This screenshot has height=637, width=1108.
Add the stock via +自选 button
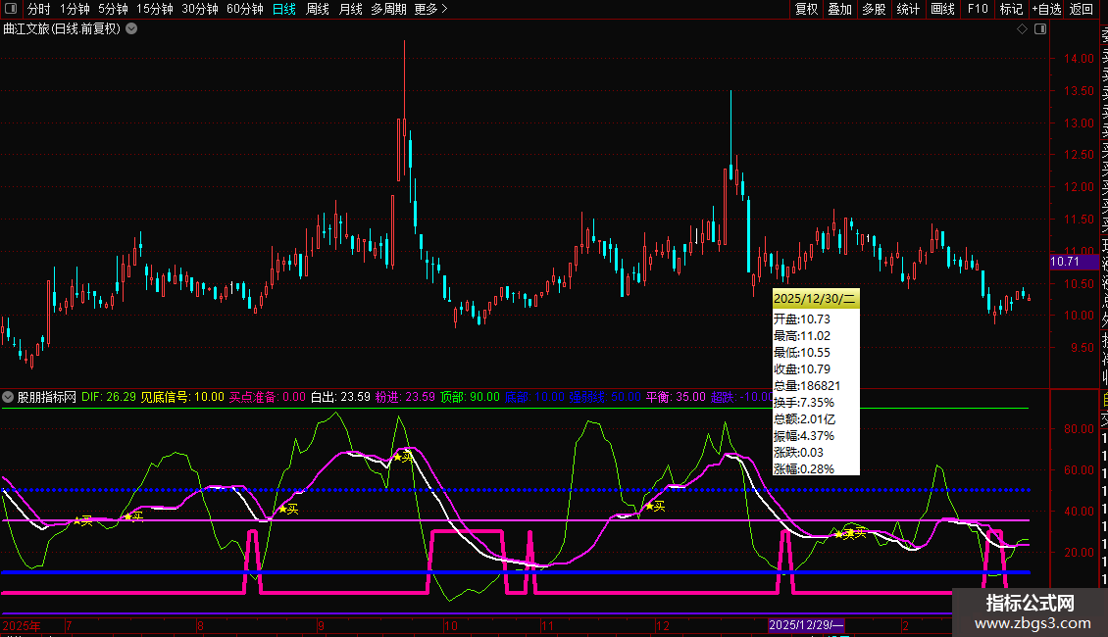point(1046,9)
